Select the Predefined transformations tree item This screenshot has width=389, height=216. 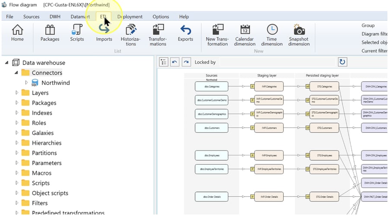(x=68, y=213)
